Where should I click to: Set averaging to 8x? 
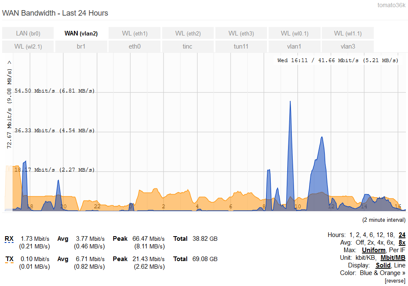tap(402, 242)
